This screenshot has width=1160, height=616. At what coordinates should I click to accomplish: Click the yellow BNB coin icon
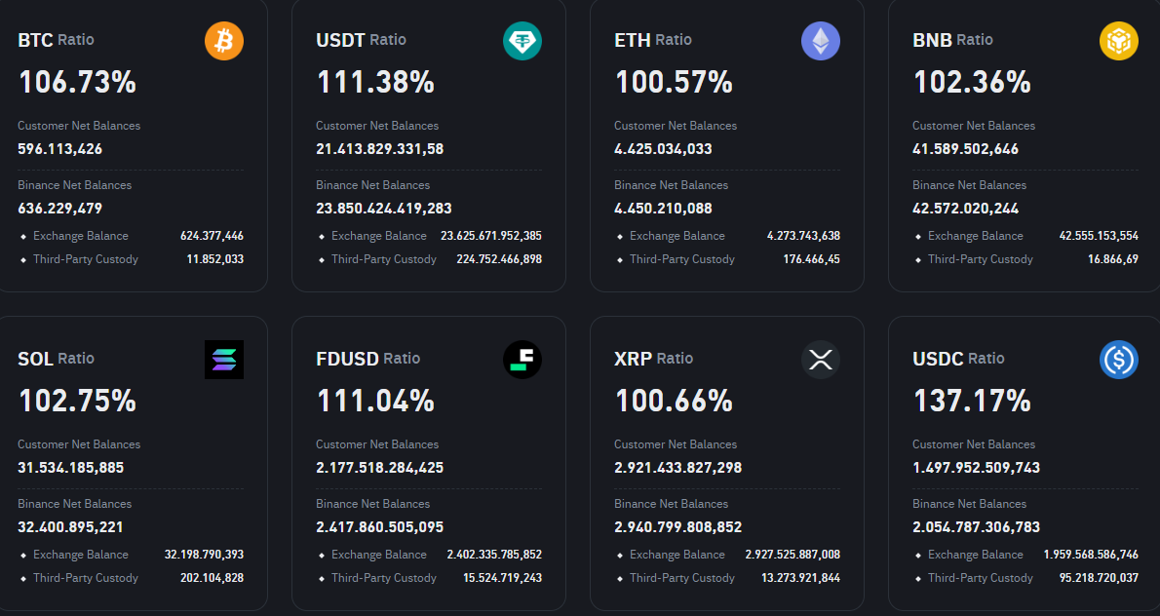click(1119, 41)
